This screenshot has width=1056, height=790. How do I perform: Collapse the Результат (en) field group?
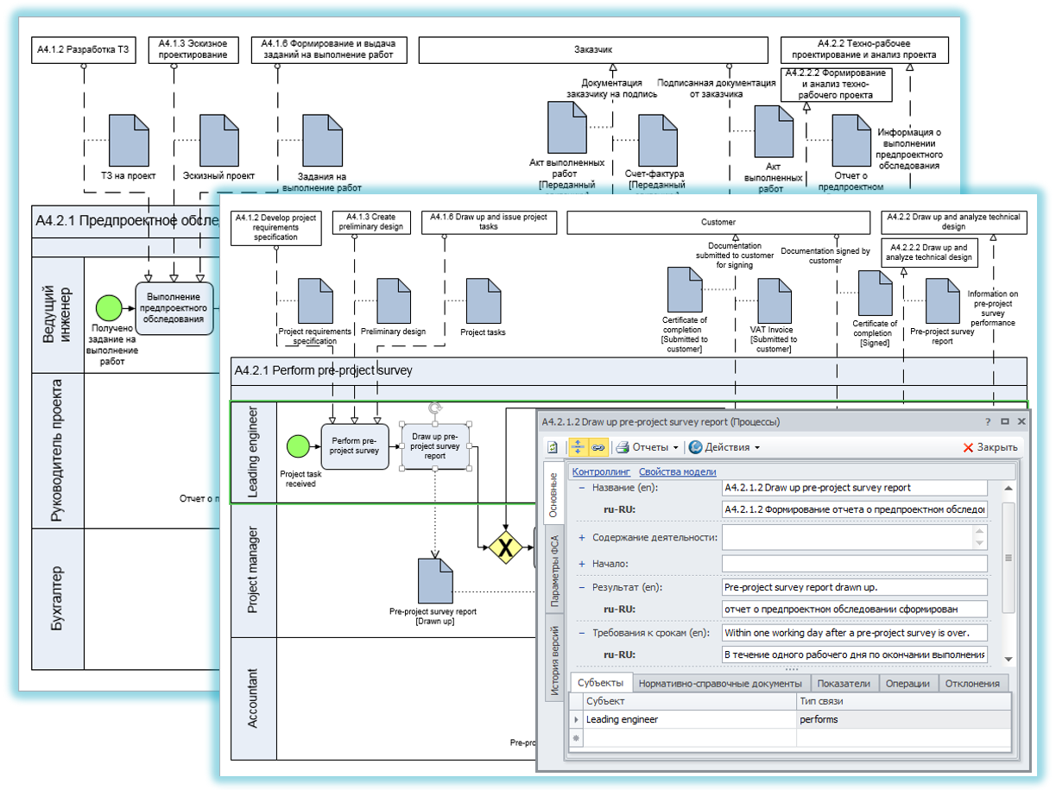coord(581,587)
